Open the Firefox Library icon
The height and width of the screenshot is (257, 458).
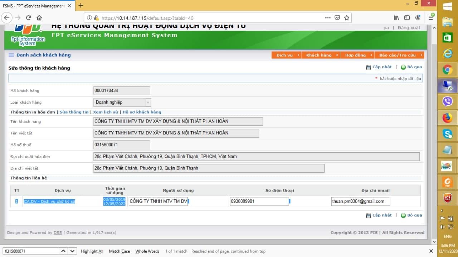click(396, 18)
